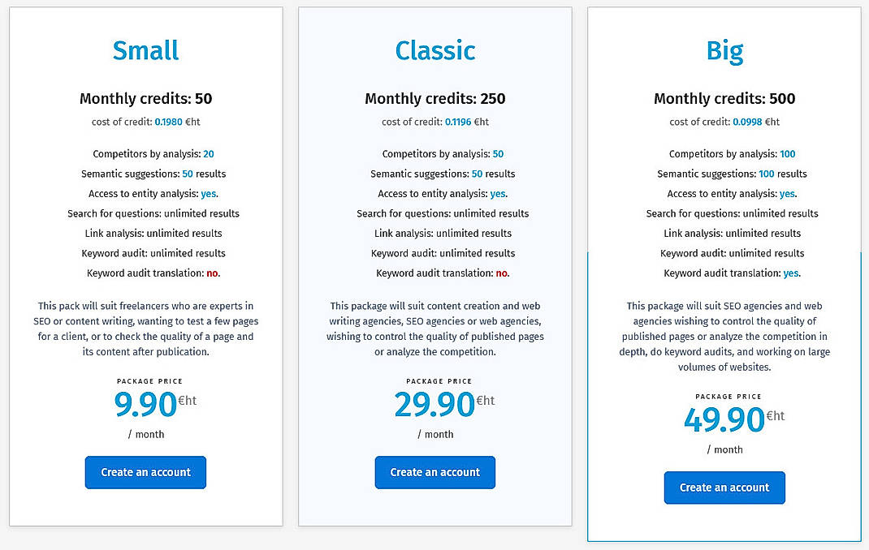The height and width of the screenshot is (550, 869).
Task: Select the Classic plan title
Action: pyautogui.click(x=434, y=50)
